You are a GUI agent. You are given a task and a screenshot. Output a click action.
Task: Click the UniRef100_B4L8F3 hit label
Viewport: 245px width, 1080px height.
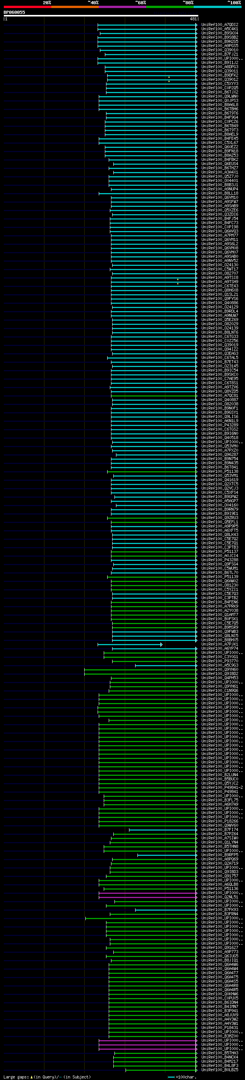pos(219,1065)
